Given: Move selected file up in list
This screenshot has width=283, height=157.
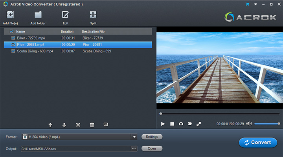Looking at the screenshot, I should point(50,125).
